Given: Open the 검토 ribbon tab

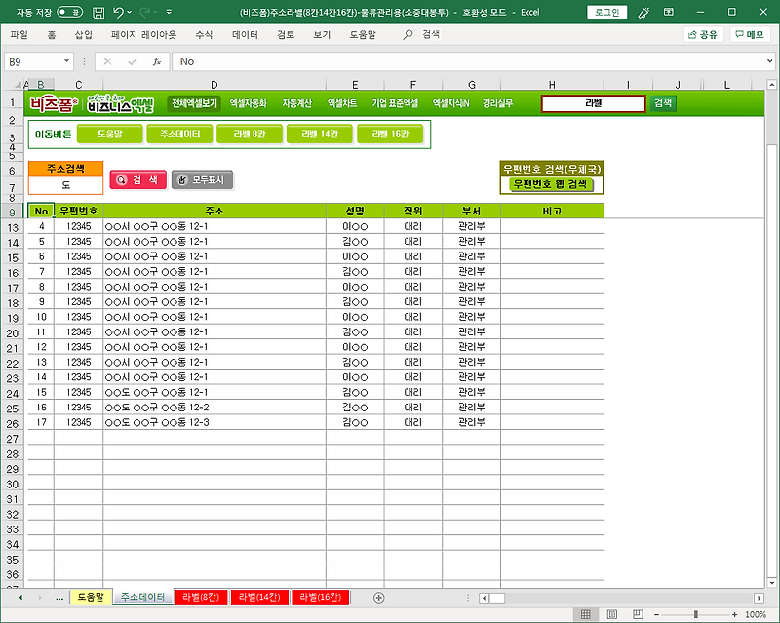Looking at the screenshot, I should pyautogui.click(x=286, y=34).
